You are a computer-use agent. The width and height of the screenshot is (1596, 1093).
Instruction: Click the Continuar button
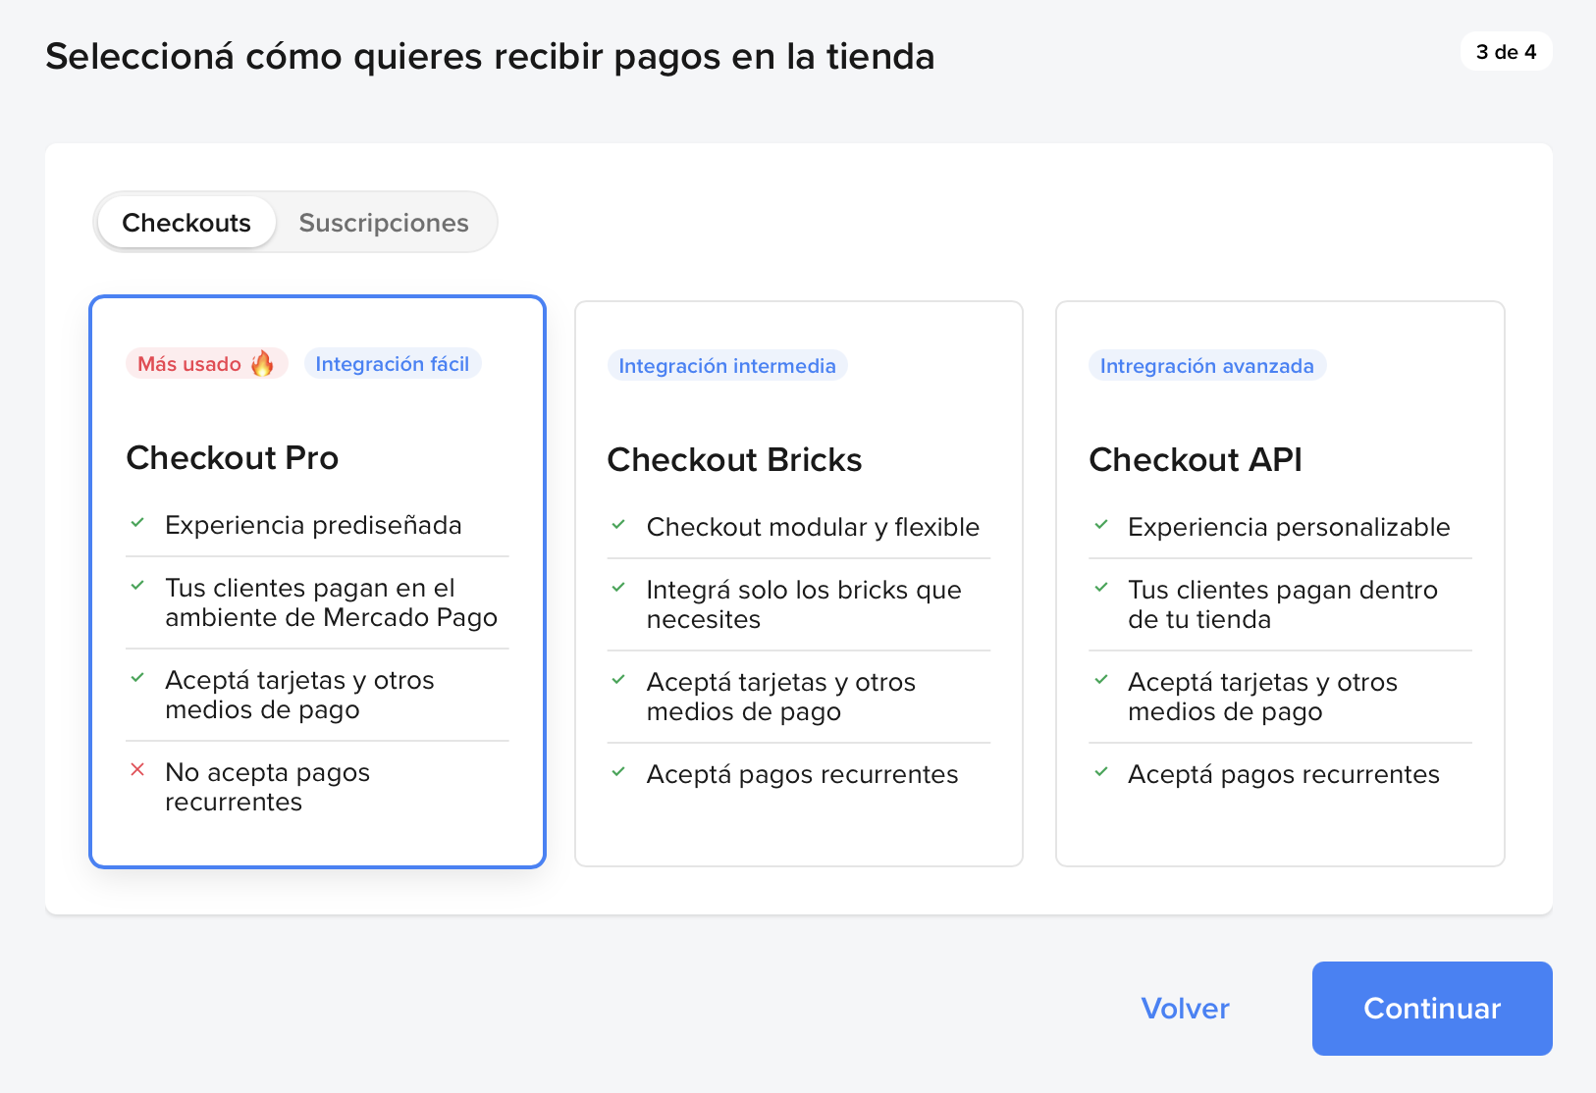[x=1432, y=1009]
